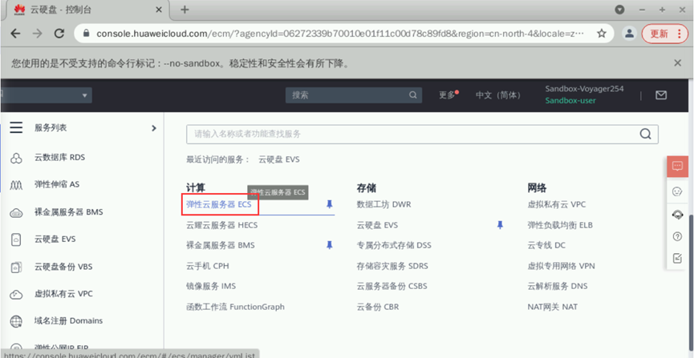This screenshot has width=694, height=358.
Task: Click the 弹性伸缩 AS sidebar icon
Action: tap(16, 185)
